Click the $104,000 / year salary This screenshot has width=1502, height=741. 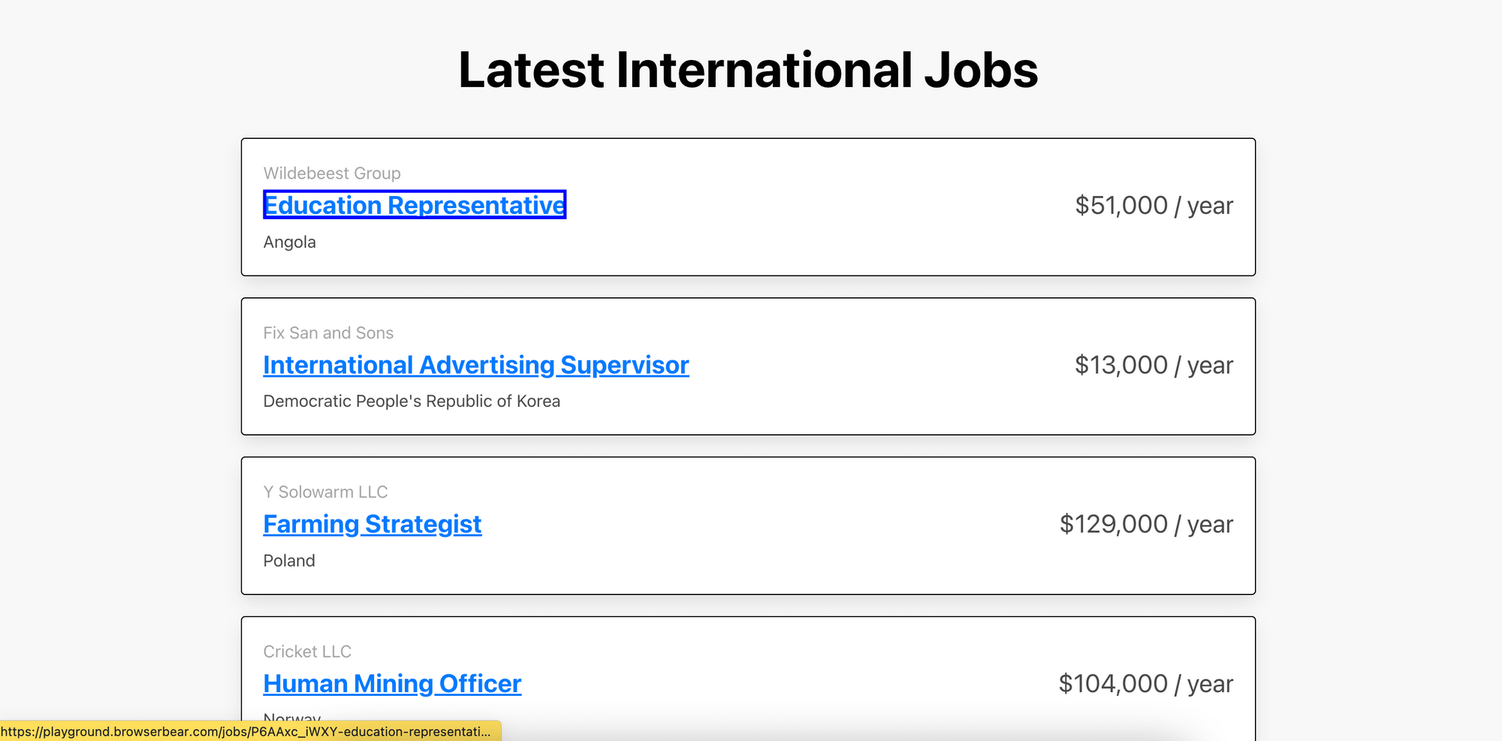(x=1145, y=684)
